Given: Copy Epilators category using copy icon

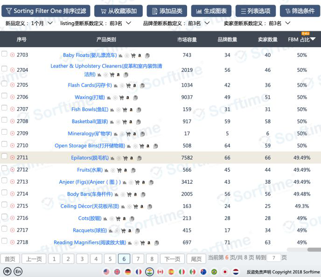Looking at the screenshot, I should pos(139,158).
